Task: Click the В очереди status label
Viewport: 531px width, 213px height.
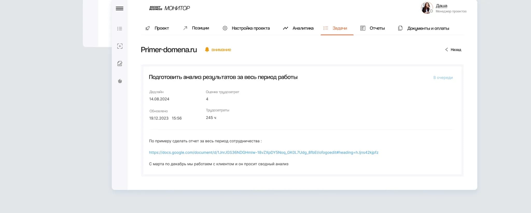Action: click(x=443, y=78)
